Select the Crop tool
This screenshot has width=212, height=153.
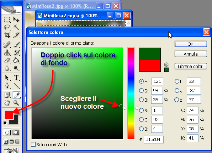click(x=7, y=35)
